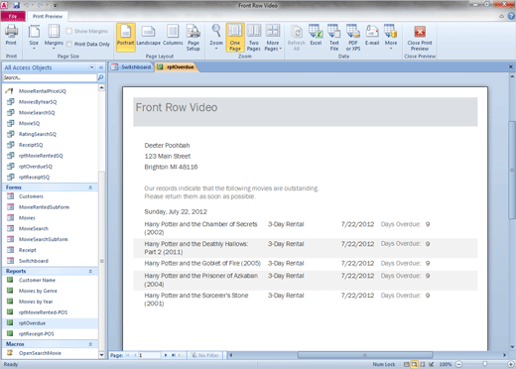Select the RatingSearchSQ query
The width and height of the screenshot is (516, 369).
click(x=38, y=134)
